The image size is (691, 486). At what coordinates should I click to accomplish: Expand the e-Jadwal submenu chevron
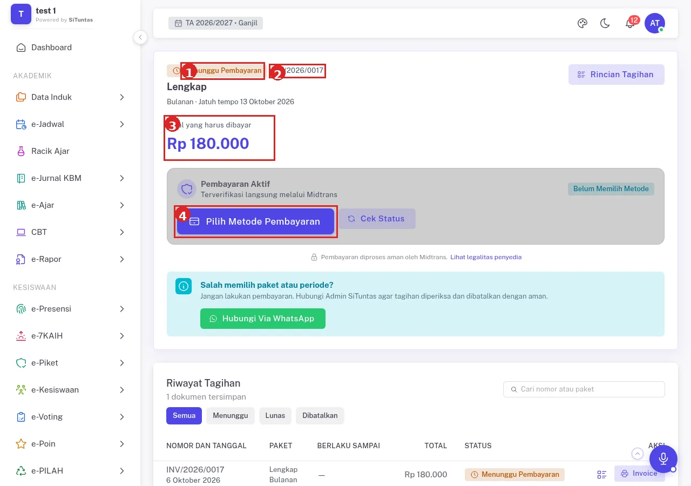click(122, 124)
